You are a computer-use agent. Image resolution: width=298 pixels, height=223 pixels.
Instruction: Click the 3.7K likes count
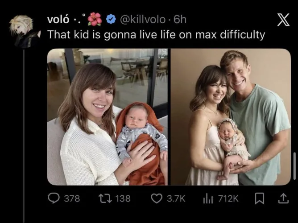pos(176,198)
